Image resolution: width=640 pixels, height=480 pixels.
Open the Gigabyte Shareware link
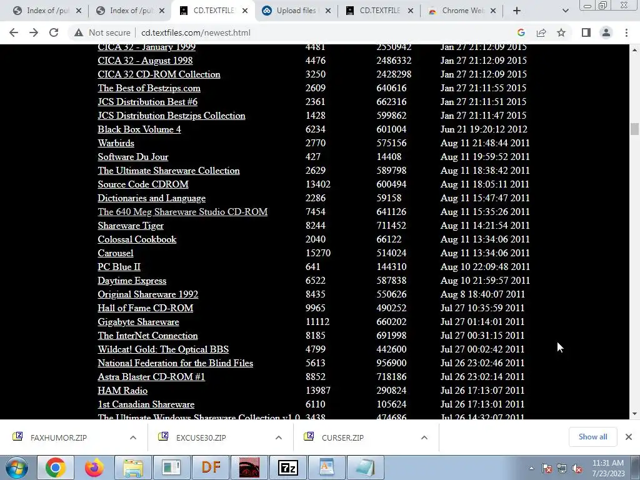click(138, 322)
